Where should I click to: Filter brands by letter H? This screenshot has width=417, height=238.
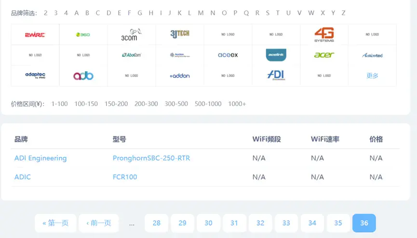pos(151,13)
